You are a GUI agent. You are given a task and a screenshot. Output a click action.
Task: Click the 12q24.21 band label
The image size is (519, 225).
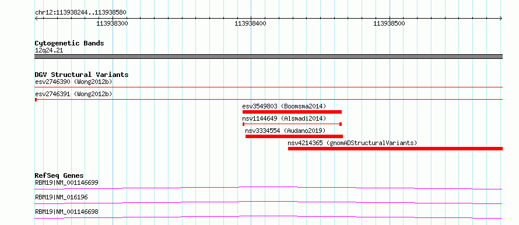(x=49, y=51)
